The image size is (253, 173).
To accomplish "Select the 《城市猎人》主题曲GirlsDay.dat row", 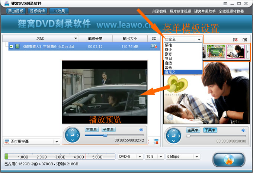I will [x=84, y=46].
